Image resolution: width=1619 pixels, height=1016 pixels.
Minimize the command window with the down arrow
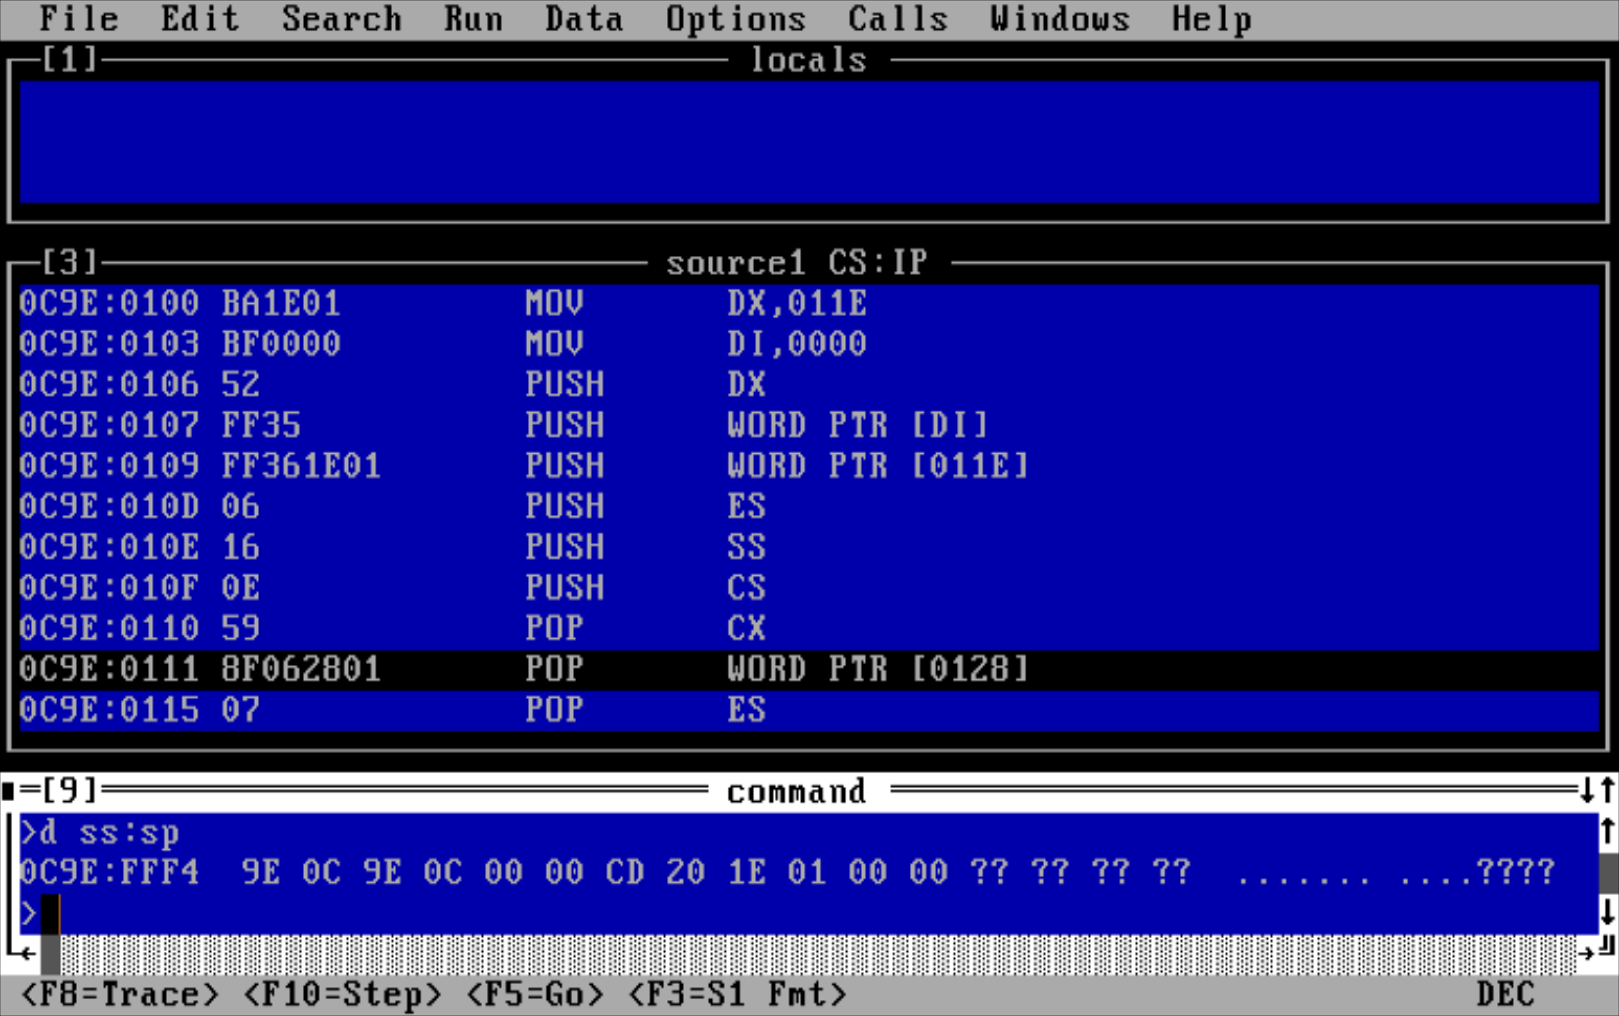pyautogui.click(x=1587, y=790)
